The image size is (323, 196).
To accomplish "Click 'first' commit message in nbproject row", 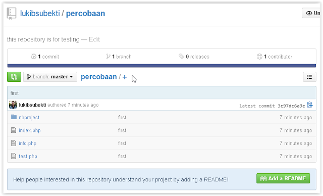I will pyautogui.click(x=122, y=117).
